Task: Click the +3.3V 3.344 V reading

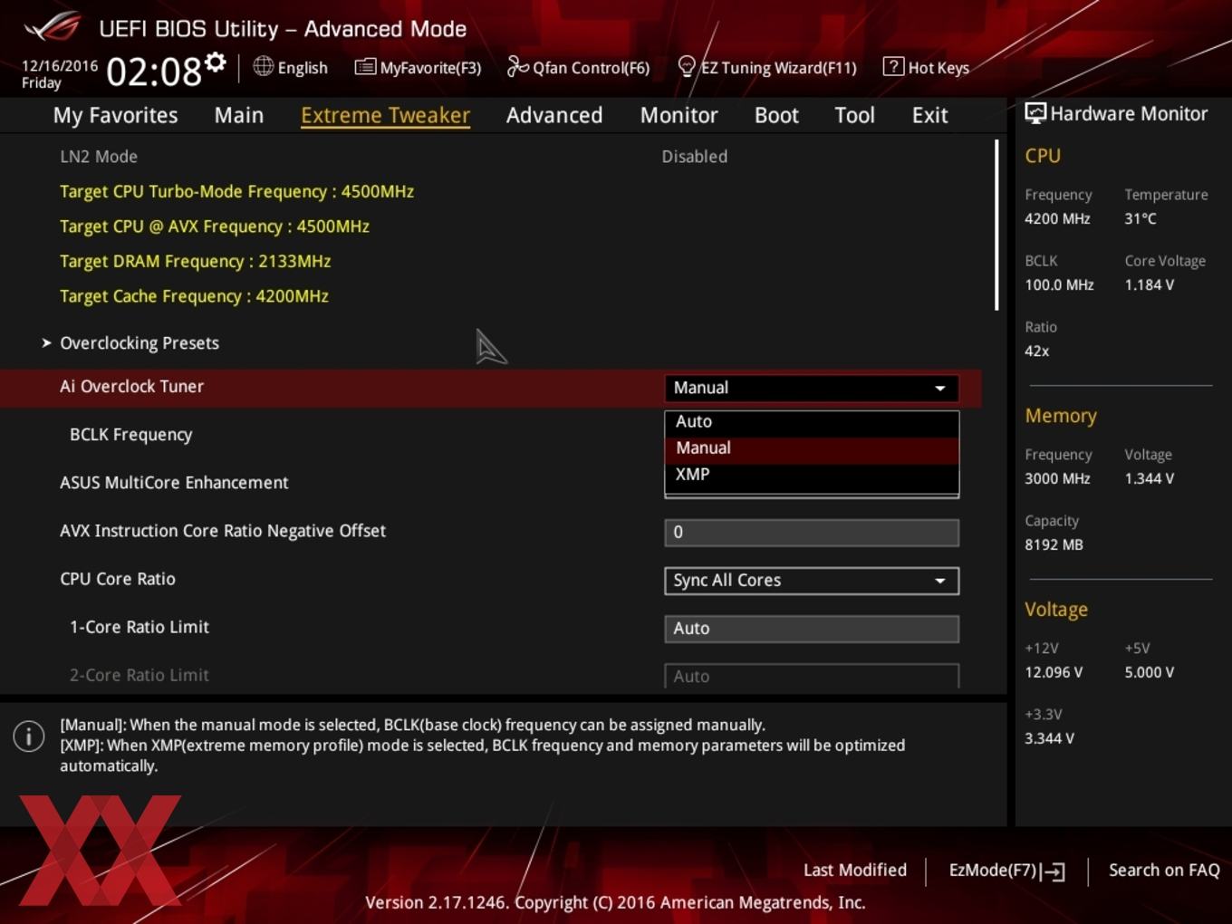Action: click(1049, 738)
